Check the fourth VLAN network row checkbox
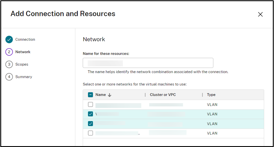 [x=90, y=133]
